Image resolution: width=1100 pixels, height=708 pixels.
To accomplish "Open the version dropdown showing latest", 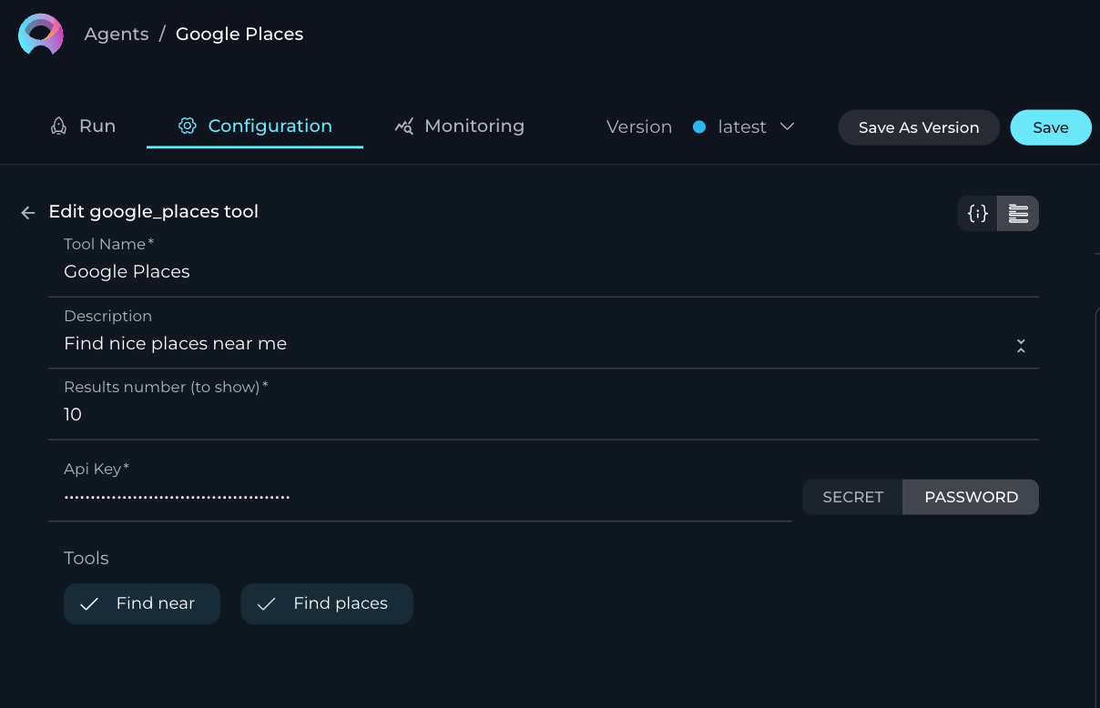I will (x=743, y=126).
